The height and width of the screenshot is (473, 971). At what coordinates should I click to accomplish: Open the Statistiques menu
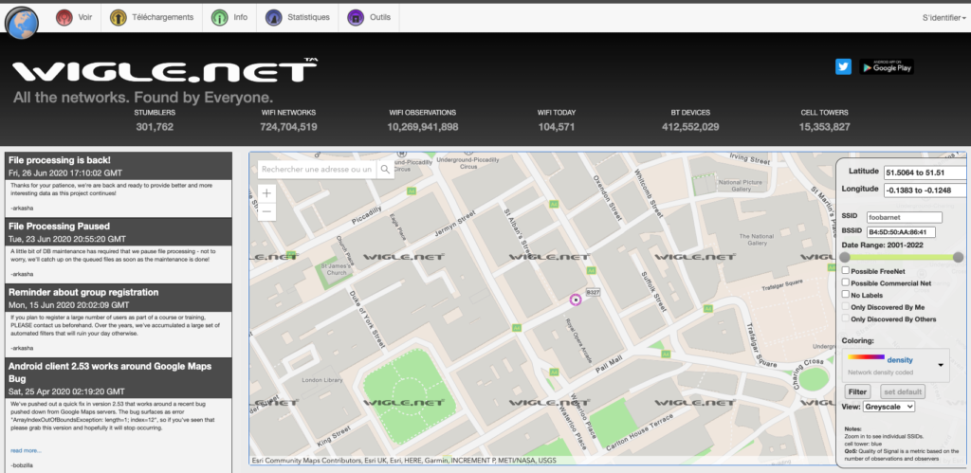[298, 17]
